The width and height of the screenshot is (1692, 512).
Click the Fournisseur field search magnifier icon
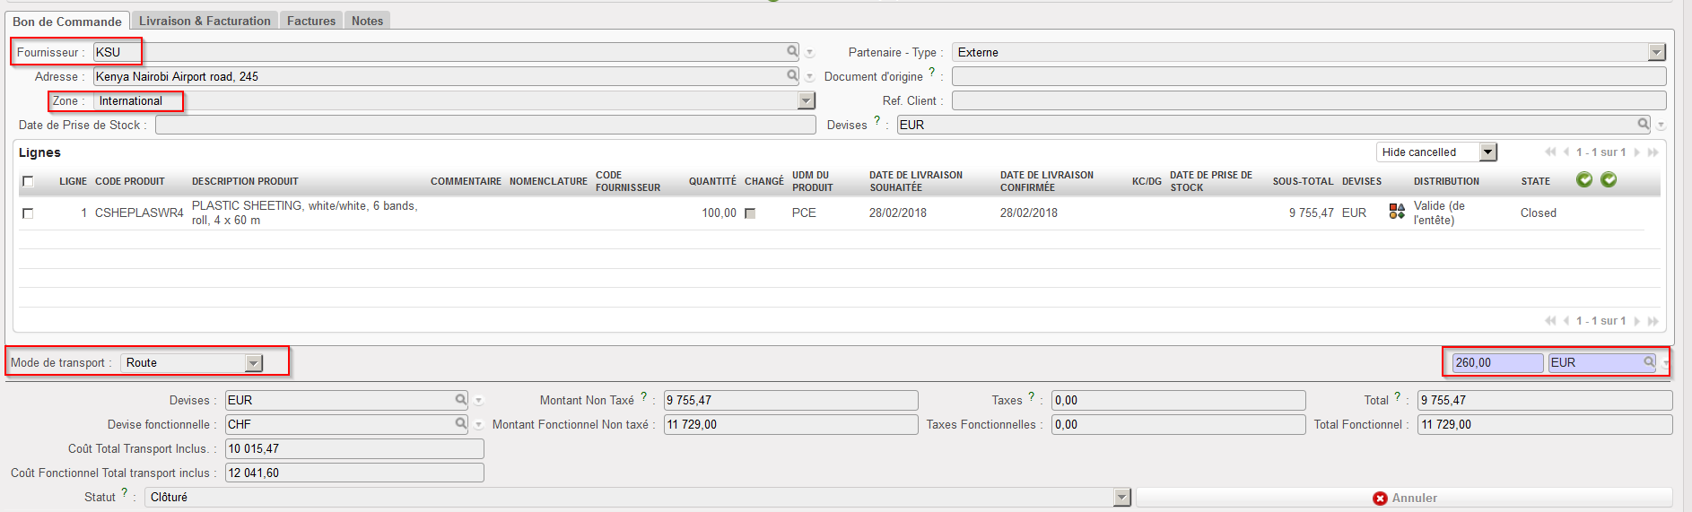tap(792, 52)
